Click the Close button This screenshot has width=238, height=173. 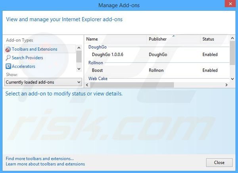pos(219,163)
